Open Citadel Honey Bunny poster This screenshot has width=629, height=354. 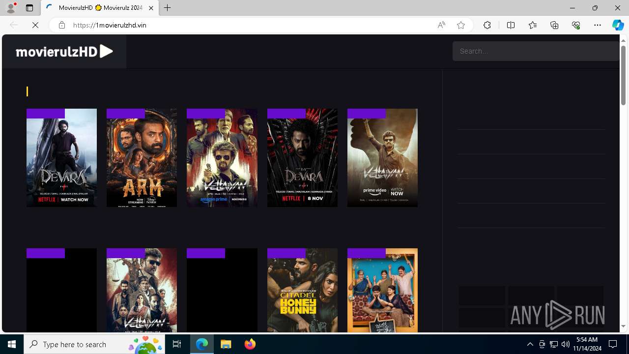(302, 290)
